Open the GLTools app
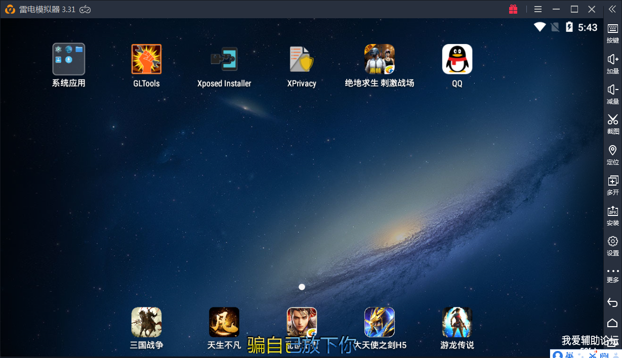The width and height of the screenshot is (622, 358). [x=146, y=60]
